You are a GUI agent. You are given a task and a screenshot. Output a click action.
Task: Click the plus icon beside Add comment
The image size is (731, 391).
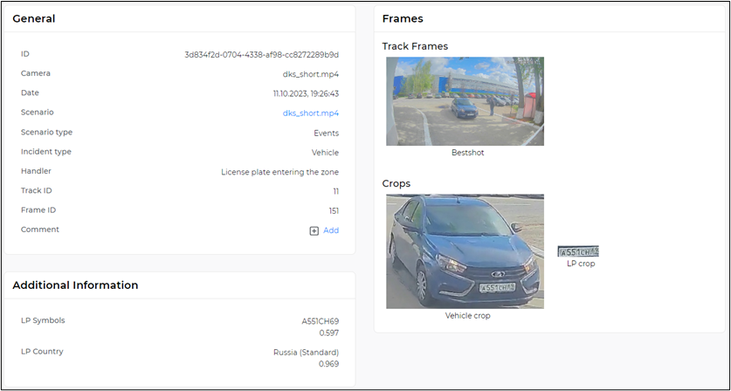314,230
